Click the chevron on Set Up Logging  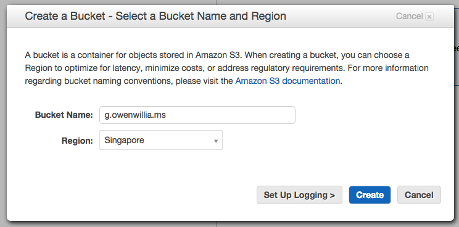(333, 195)
